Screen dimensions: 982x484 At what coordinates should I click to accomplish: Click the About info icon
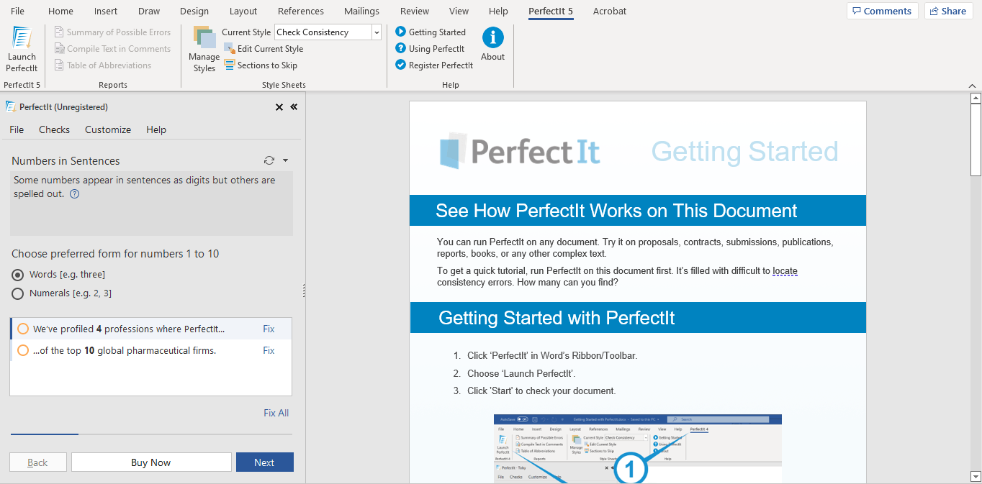tap(492, 40)
